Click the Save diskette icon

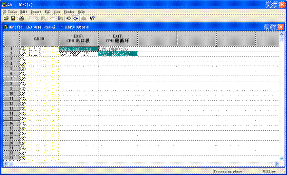tap(13, 19)
